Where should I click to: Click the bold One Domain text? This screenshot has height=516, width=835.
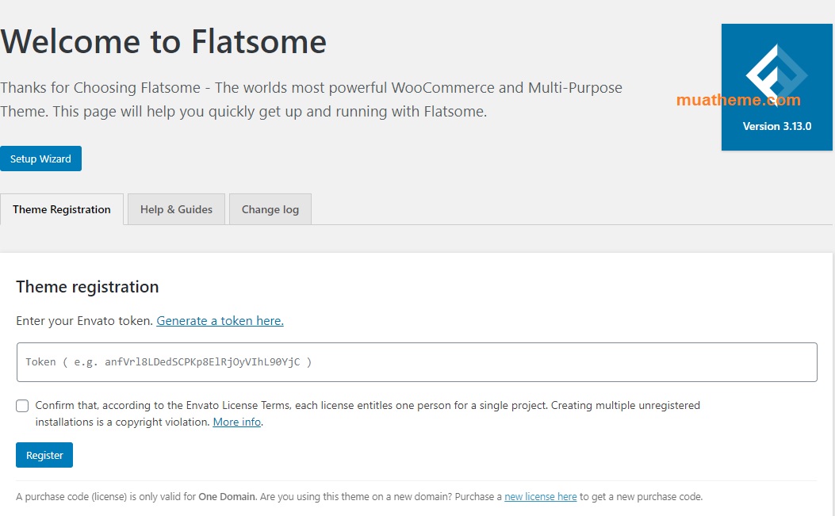point(227,496)
